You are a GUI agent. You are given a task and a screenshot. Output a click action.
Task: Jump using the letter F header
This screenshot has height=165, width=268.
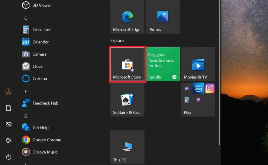(26, 92)
